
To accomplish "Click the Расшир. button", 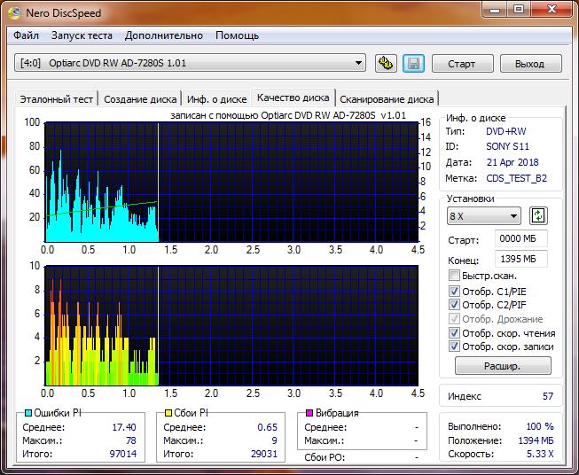I will click(x=503, y=366).
